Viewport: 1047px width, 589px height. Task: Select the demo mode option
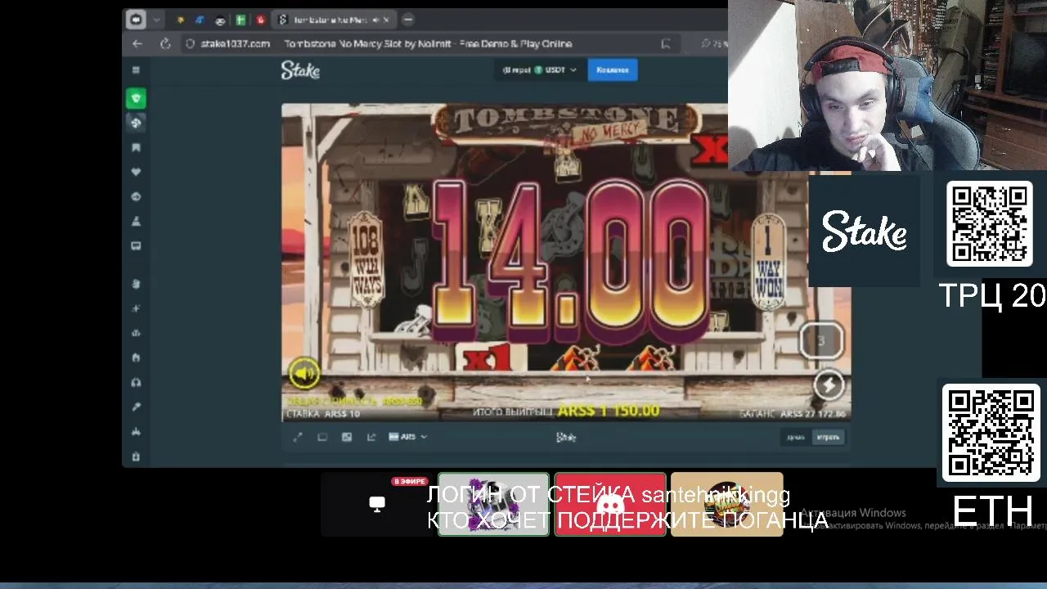(x=796, y=437)
